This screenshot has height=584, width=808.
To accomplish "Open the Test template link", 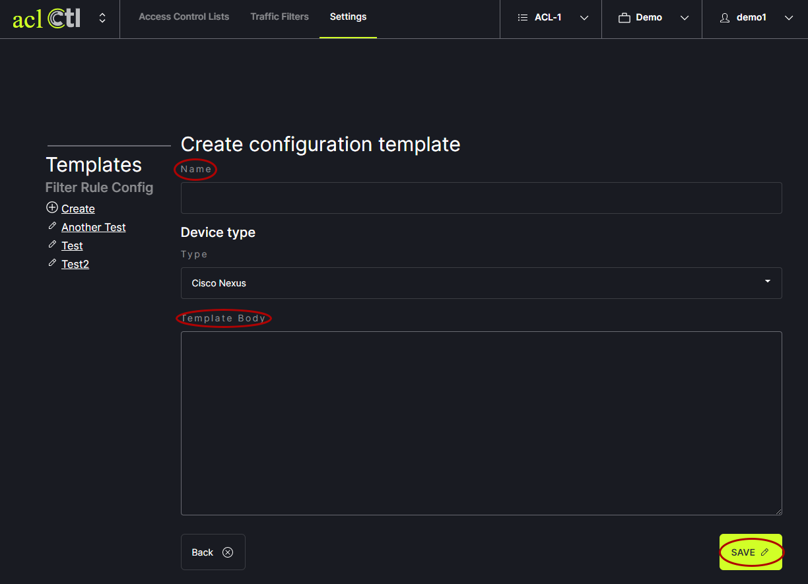I will coord(72,245).
